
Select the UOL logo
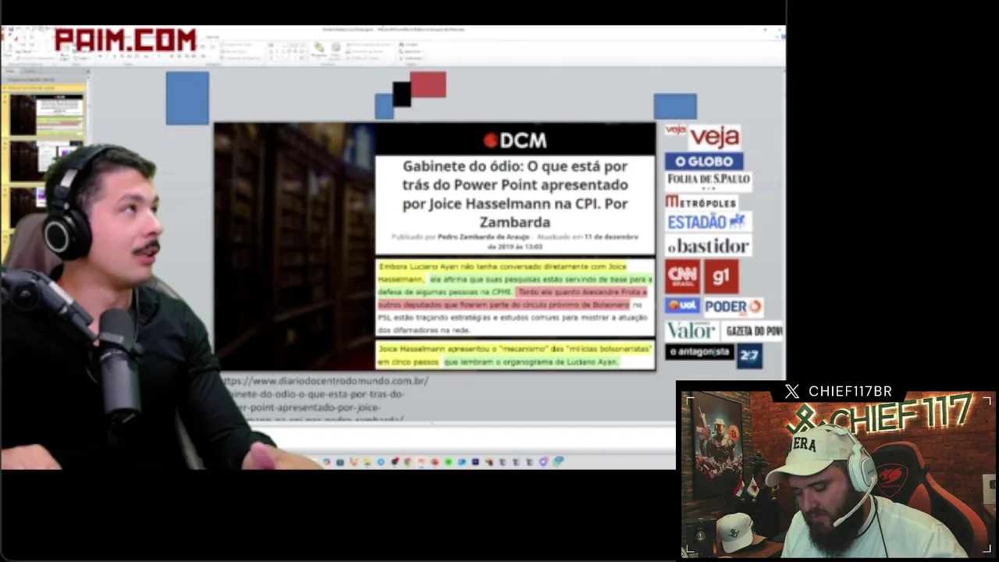point(682,305)
